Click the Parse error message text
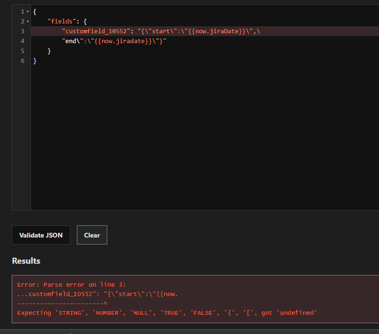 [x=70, y=284]
